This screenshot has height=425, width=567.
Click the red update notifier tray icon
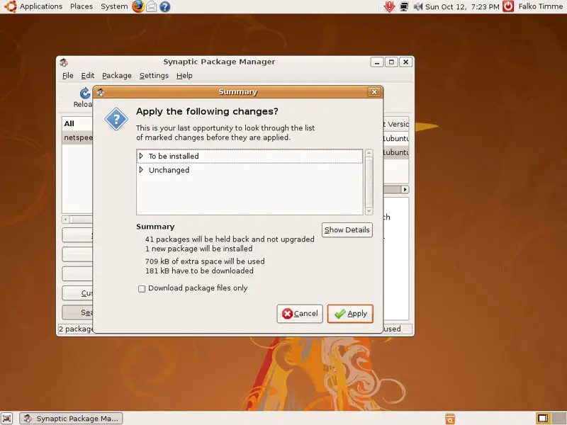click(x=389, y=6)
